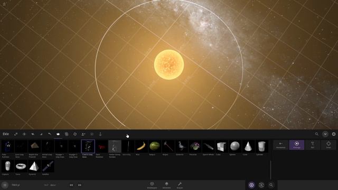Open the people category icon tab
Viewport: 338px width, 190px height.
tap(83, 134)
